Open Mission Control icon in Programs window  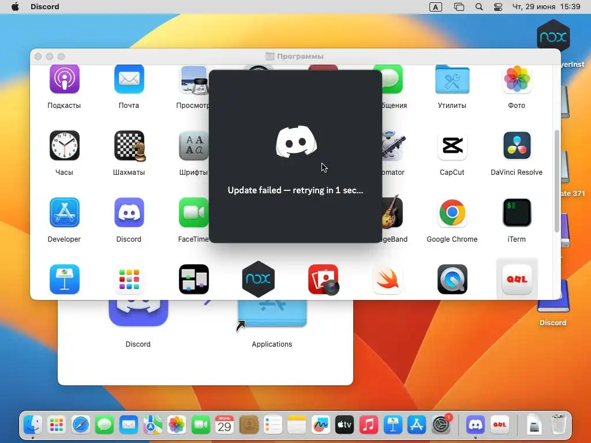194,279
